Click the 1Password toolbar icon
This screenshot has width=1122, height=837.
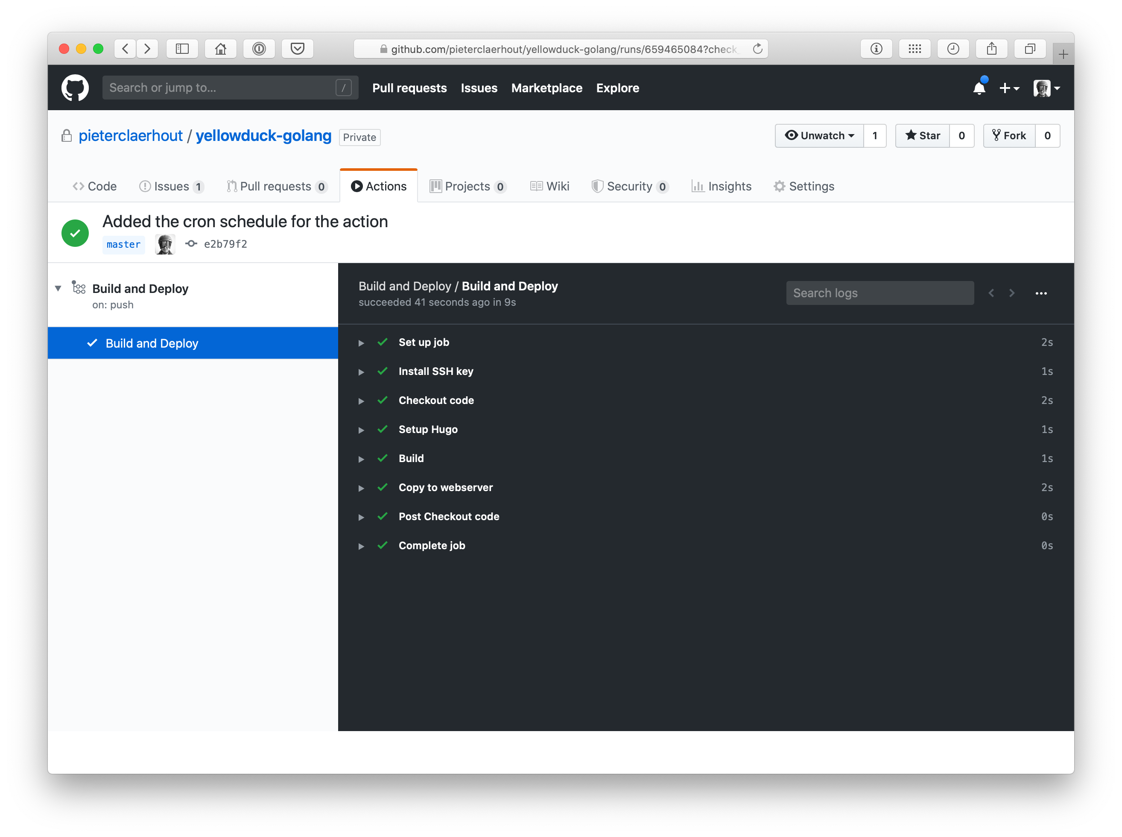[x=259, y=49]
